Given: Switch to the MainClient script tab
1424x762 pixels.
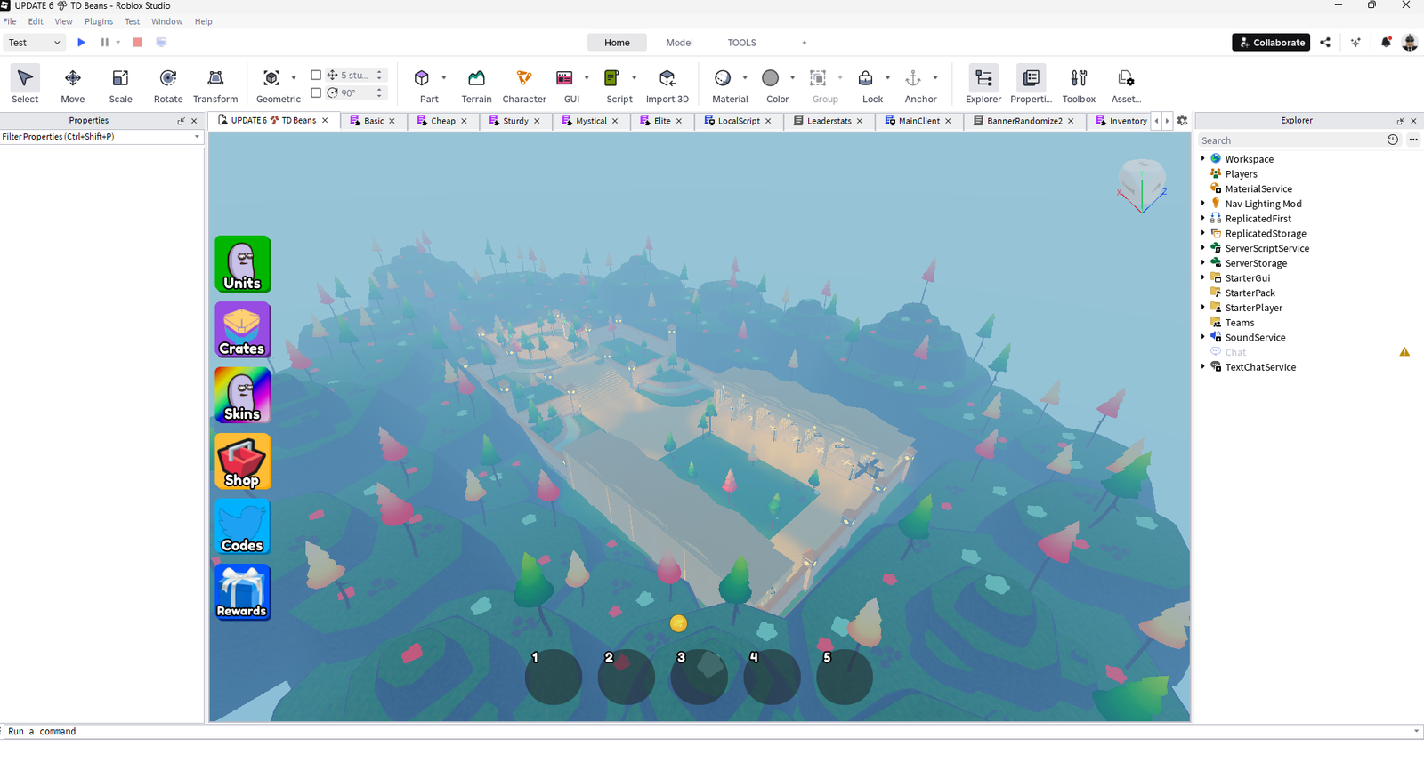Looking at the screenshot, I should pos(918,121).
